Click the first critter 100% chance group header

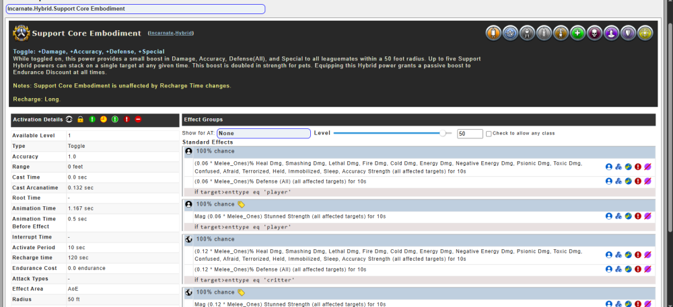pos(417,239)
